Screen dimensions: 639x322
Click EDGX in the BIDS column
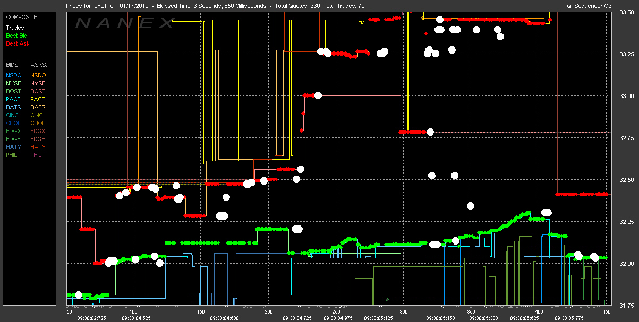(x=14, y=131)
